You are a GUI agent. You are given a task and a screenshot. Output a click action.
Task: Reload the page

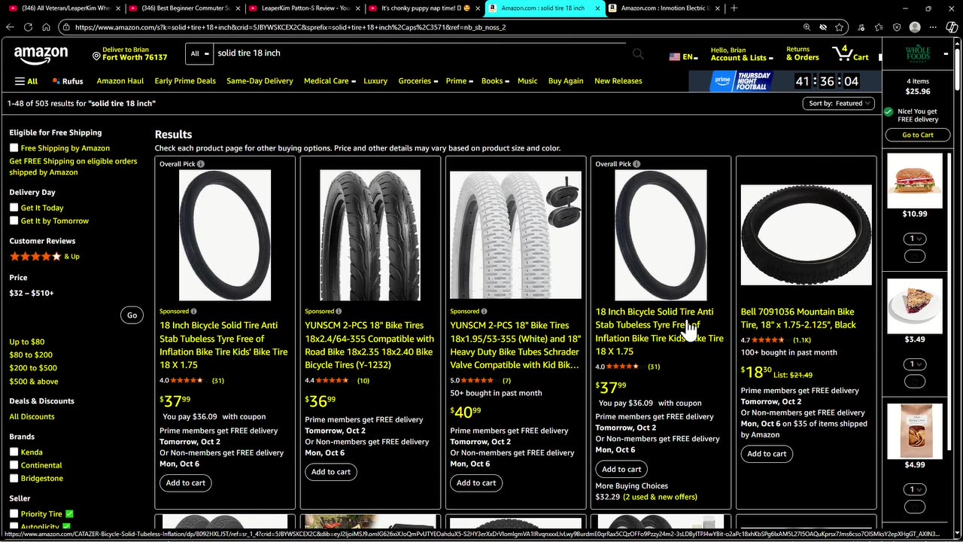[x=28, y=27]
